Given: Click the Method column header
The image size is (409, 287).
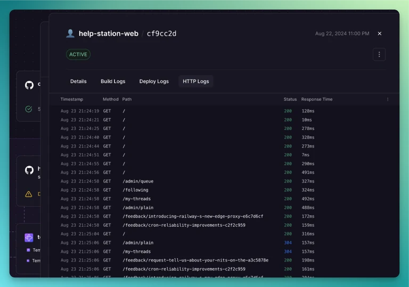Looking at the screenshot, I should [x=110, y=99].
